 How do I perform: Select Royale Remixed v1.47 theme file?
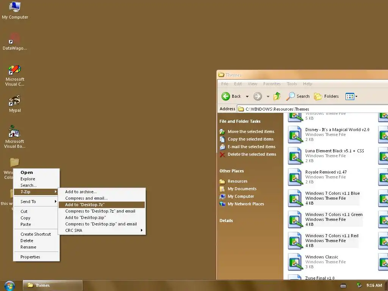318,177
